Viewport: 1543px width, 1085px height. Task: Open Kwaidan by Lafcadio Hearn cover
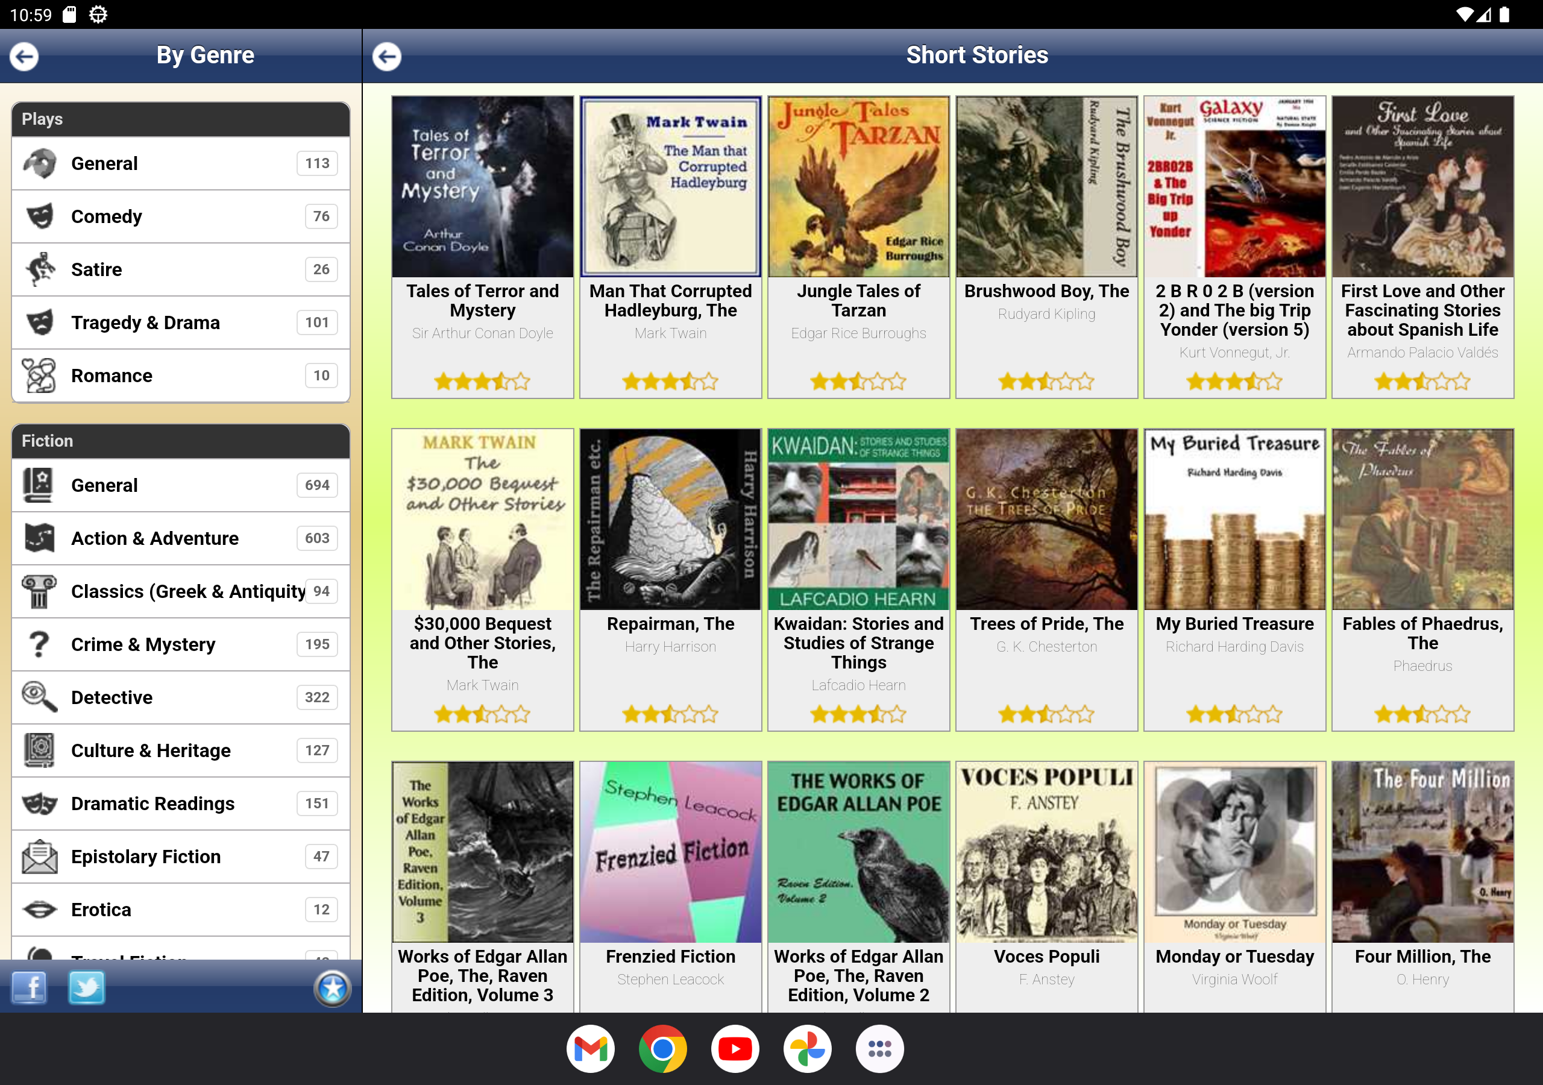859,519
